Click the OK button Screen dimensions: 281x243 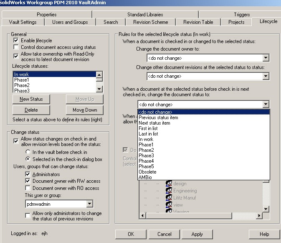(x=131, y=234)
